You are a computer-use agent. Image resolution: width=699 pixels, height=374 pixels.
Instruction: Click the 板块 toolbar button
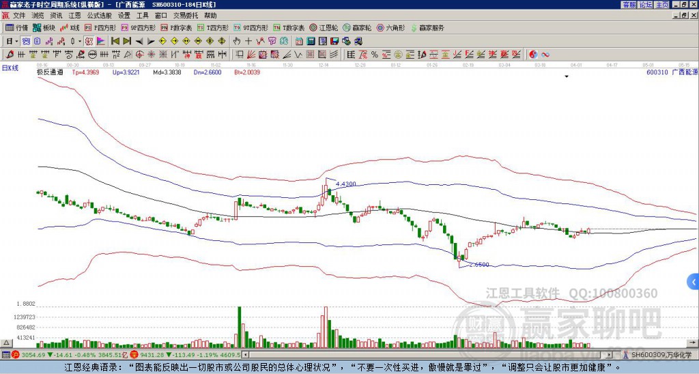coord(44,27)
